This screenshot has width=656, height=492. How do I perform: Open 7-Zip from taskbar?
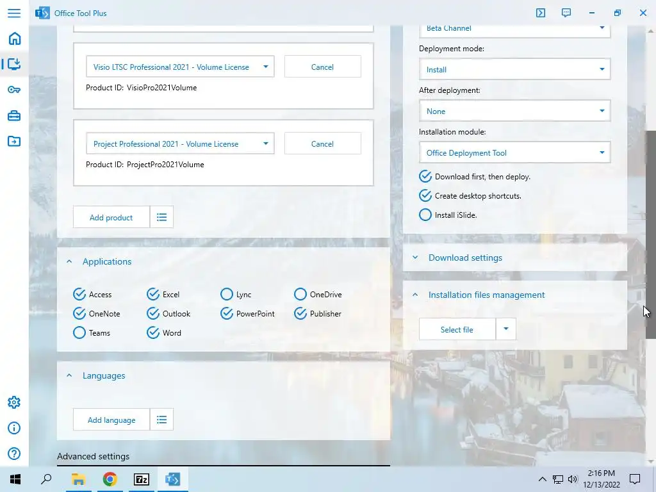coord(142,479)
